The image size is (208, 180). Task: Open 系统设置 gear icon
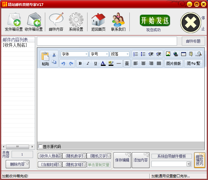(76, 22)
